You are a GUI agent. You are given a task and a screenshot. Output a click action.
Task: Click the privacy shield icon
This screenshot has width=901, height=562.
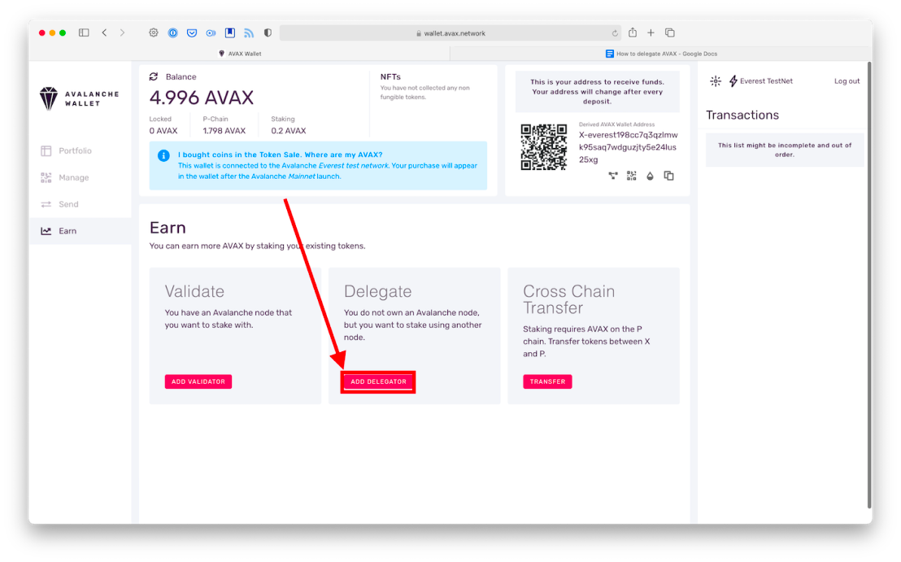(x=268, y=33)
